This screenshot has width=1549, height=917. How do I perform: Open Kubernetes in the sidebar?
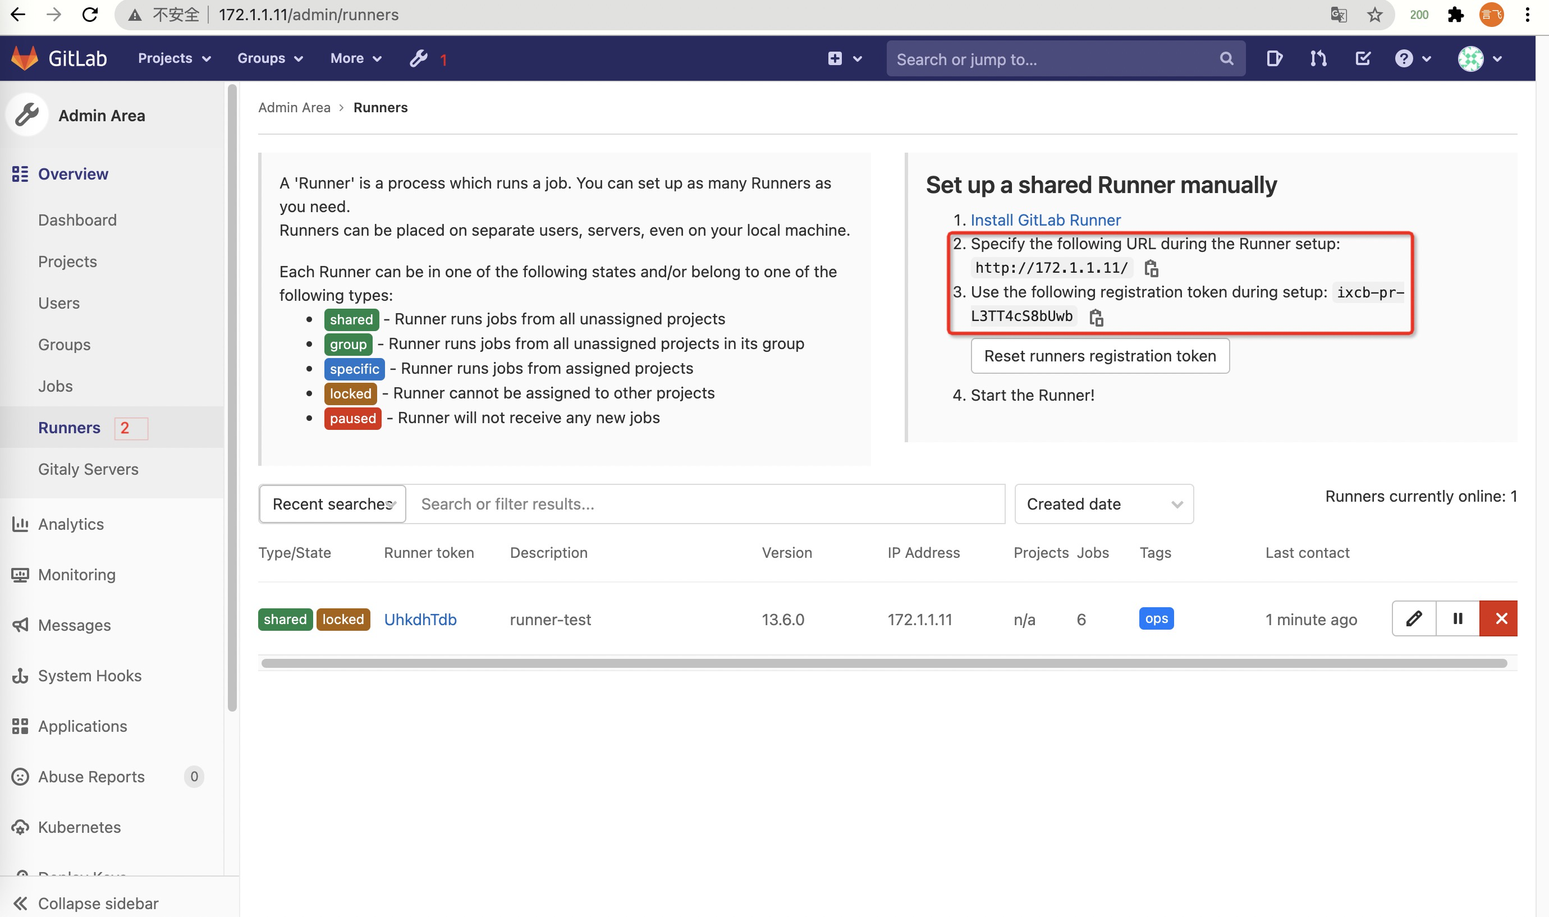[79, 827]
